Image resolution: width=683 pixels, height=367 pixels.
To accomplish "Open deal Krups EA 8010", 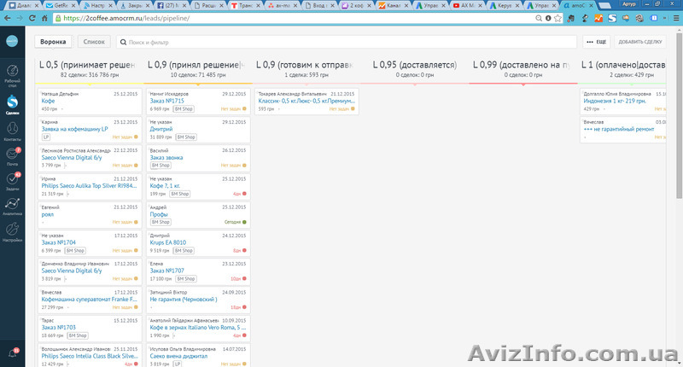I will click(167, 242).
